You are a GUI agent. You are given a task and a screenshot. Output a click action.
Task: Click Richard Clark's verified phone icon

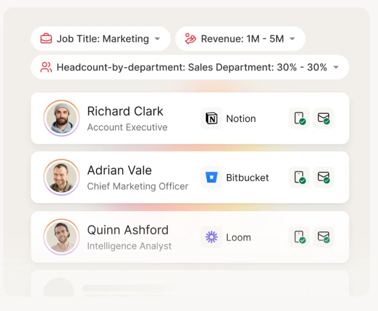click(x=299, y=119)
